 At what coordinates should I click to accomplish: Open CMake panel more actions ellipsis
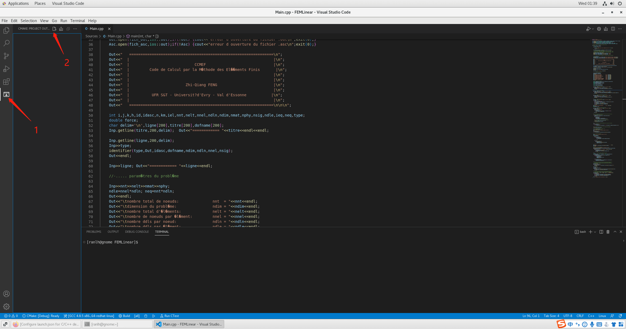75,29
